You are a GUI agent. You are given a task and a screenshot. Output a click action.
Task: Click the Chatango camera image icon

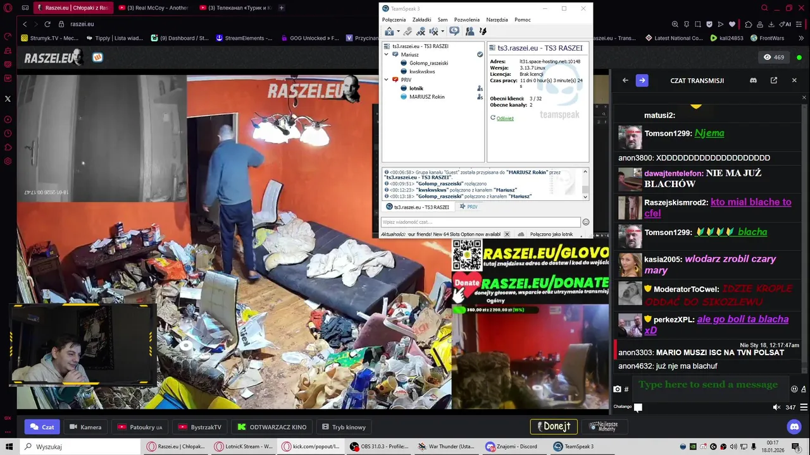coord(617,389)
